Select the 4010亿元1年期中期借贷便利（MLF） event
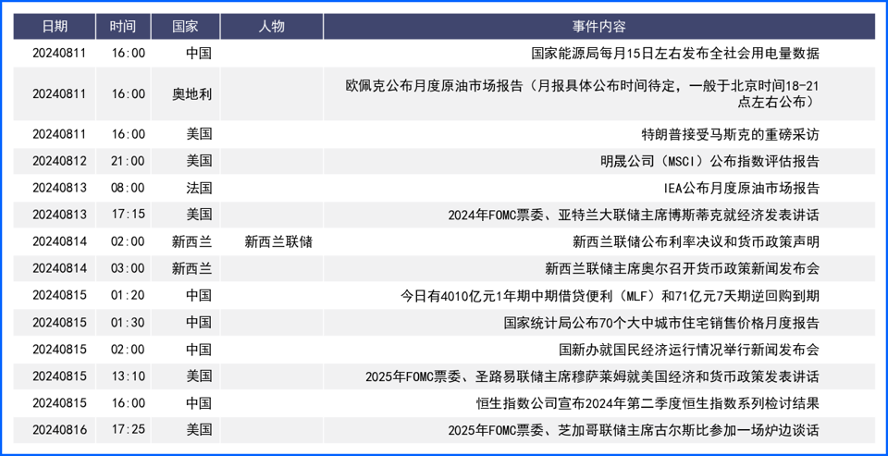Image resolution: width=888 pixels, height=456 pixels. click(610, 296)
